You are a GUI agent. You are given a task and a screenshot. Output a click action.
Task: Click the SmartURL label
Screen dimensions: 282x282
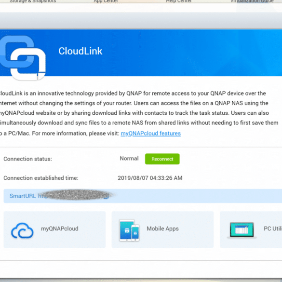click(23, 196)
